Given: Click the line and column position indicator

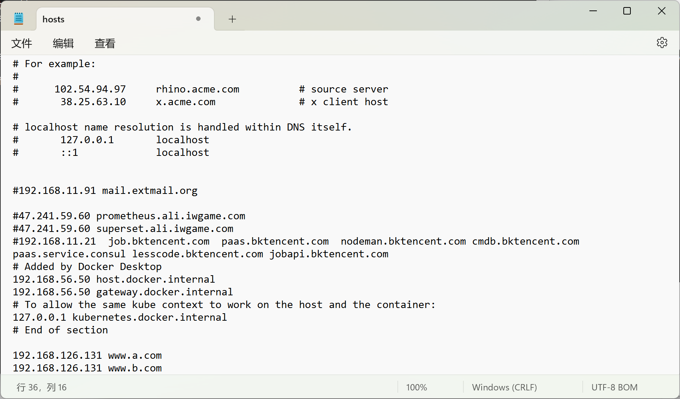Looking at the screenshot, I should coord(41,387).
